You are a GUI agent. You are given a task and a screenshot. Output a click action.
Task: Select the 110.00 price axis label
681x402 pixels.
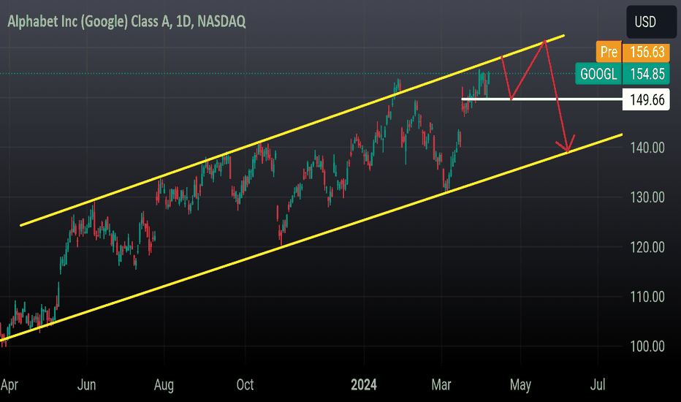pos(647,297)
